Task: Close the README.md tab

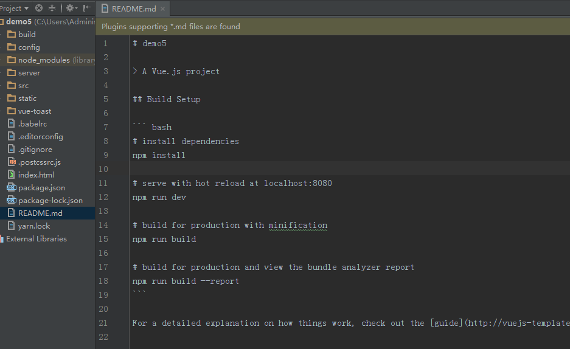Action: pyautogui.click(x=162, y=9)
